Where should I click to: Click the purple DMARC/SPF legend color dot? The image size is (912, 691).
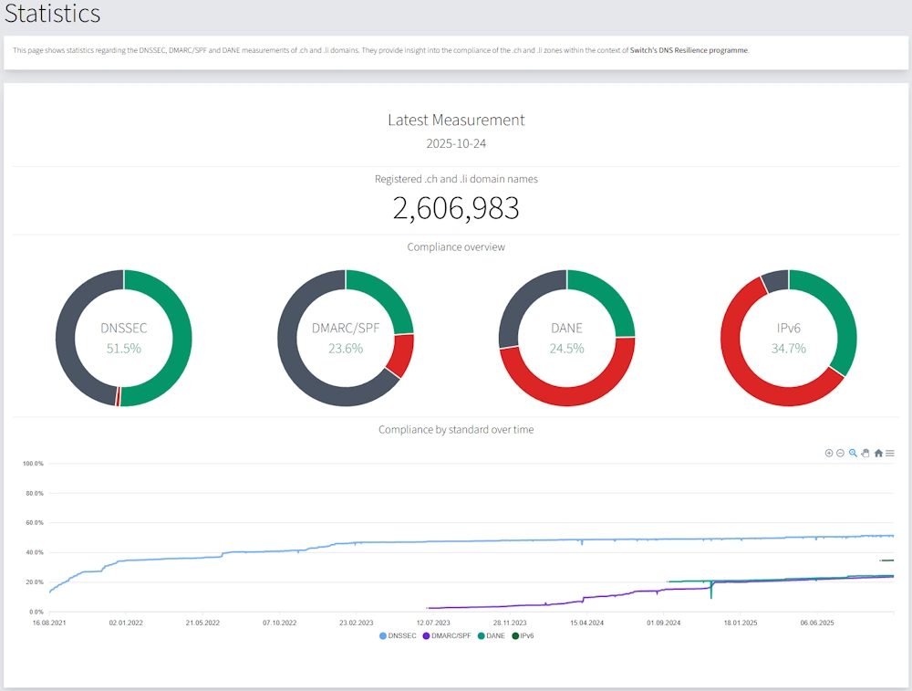coord(426,635)
